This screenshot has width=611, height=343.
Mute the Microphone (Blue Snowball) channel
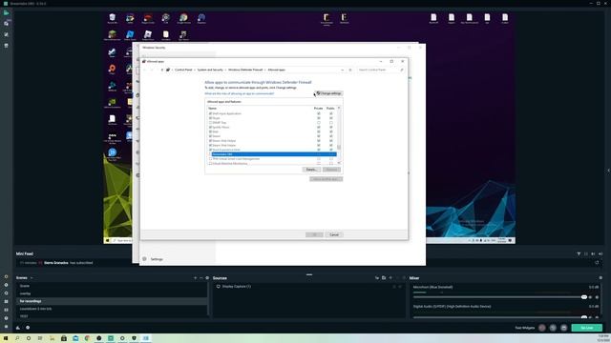coord(590,297)
